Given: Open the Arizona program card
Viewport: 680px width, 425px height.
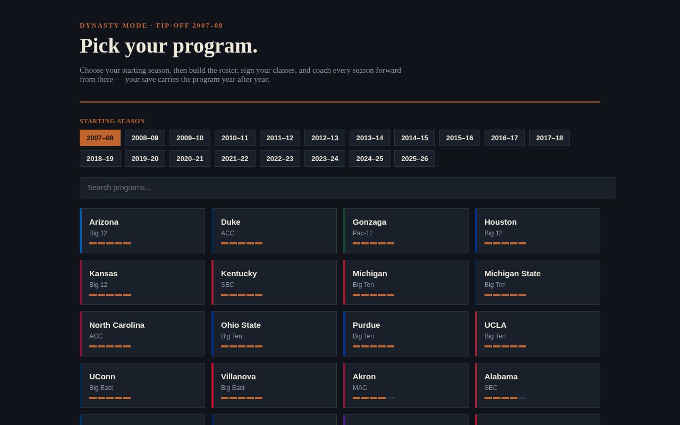Looking at the screenshot, I should (x=142, y=231).
